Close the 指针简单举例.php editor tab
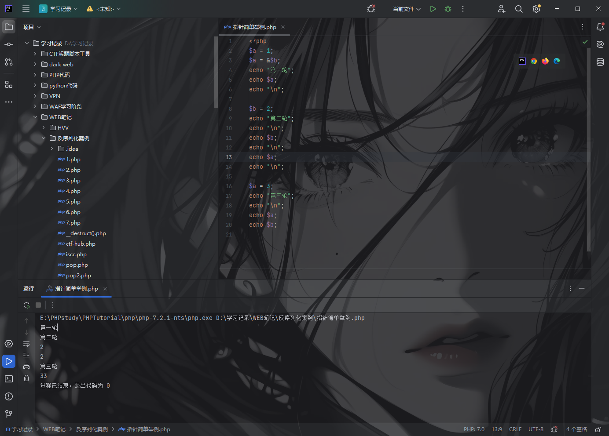The height and width of the screenshot is (436, 609). (283, 27)
